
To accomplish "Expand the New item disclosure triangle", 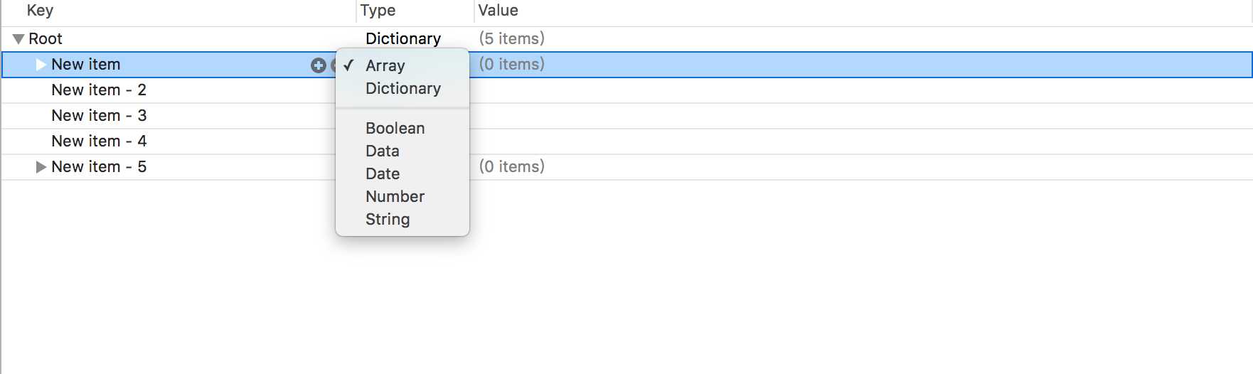I will pyautogui.click(x=41, y=65).
